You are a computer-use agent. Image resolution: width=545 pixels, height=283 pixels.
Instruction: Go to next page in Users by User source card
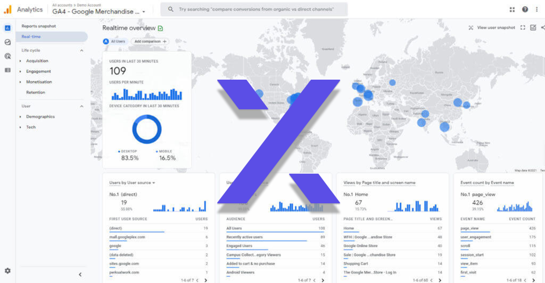point(205,280)
